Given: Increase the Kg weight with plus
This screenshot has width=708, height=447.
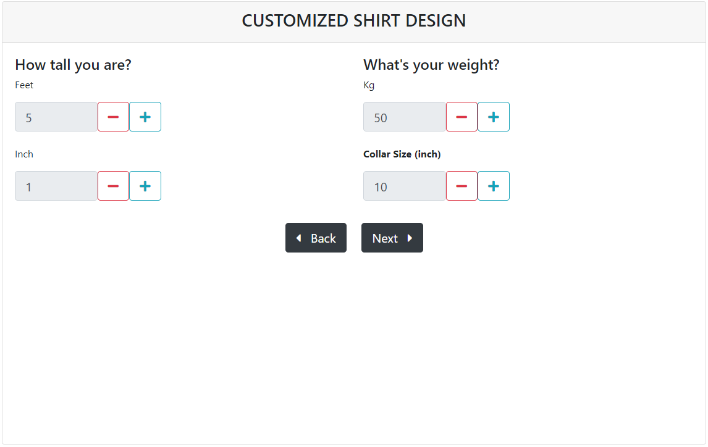Looking at the screenshot, I should pyautogui.click(x=494, y=117).
